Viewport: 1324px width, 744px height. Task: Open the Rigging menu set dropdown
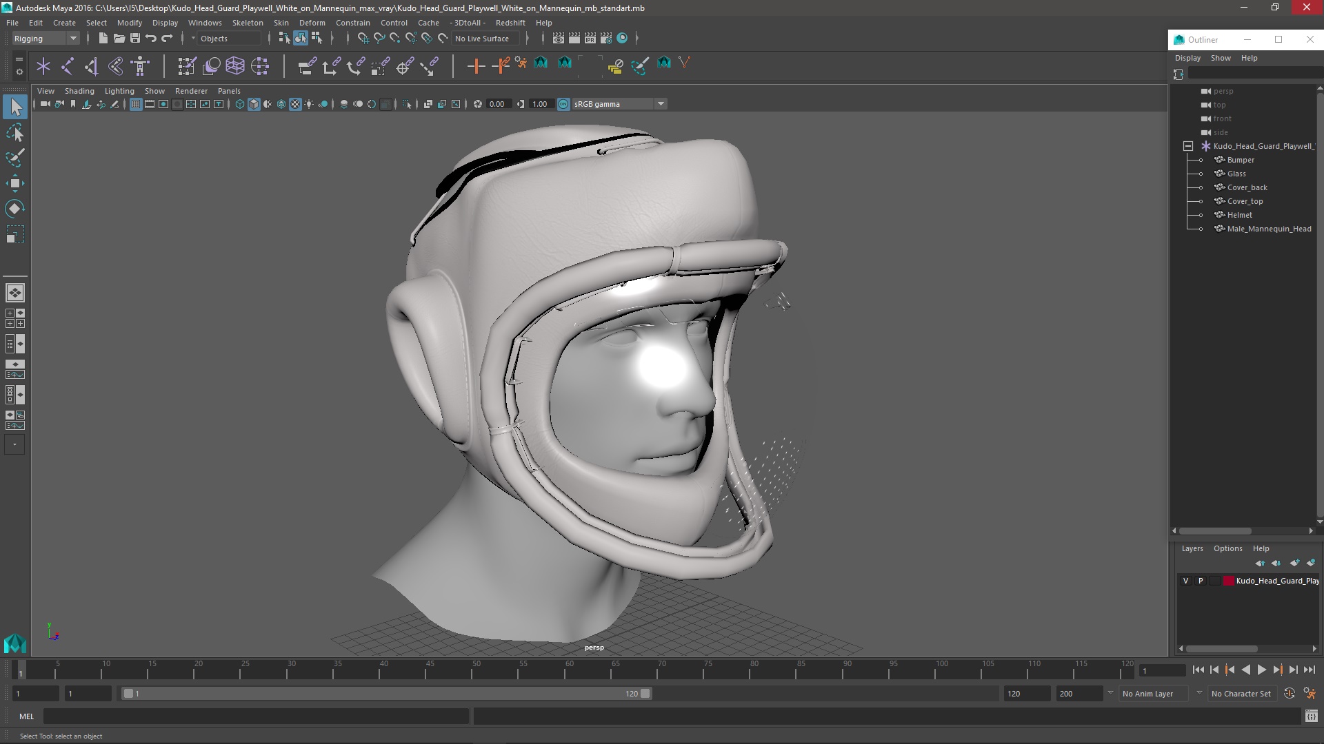pos(46,39)
